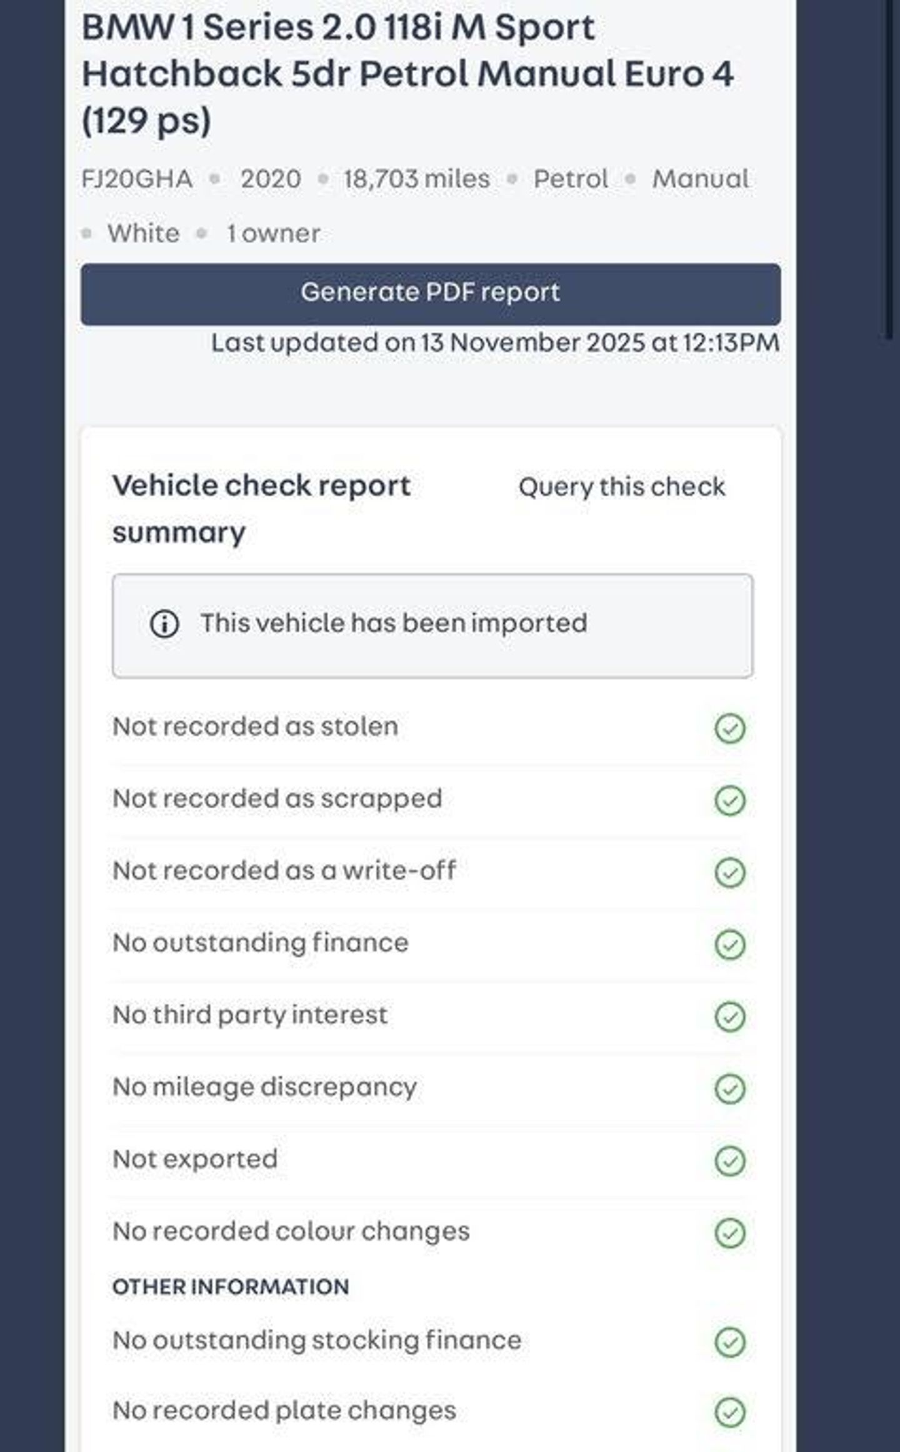Screen dimensions: 900x1452
Task: Click the tick for No recorded colour changes
Action: click(x=729, y=1233)
